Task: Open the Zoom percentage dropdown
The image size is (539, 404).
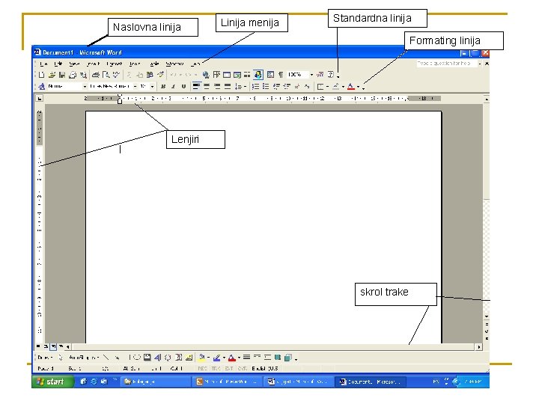Action: tap(311, 75)
